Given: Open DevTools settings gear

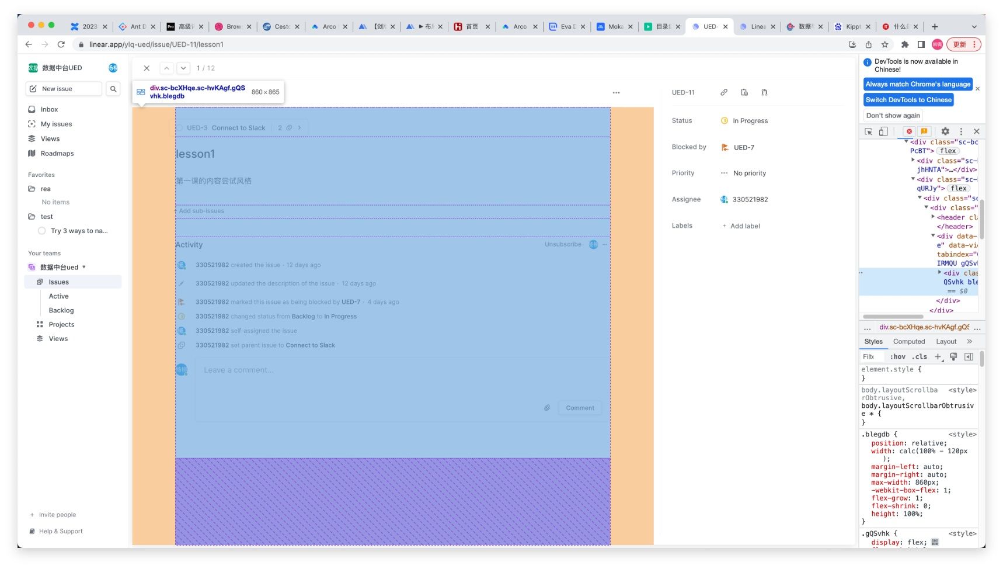Looking at the screenshot, I should click(x=945, y=131).
